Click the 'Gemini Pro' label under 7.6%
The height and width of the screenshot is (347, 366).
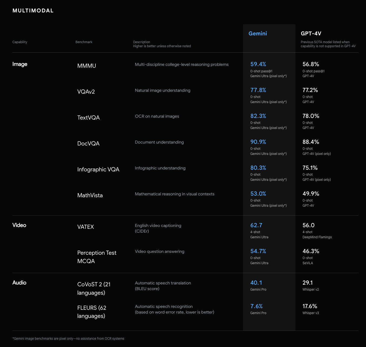click(258, 313)
